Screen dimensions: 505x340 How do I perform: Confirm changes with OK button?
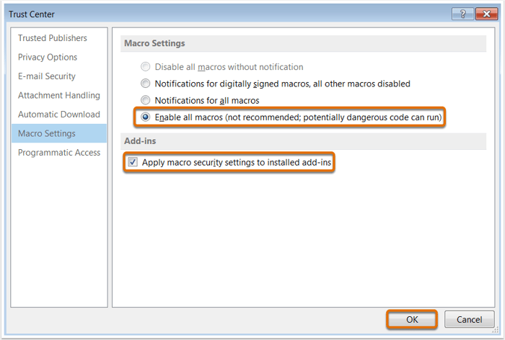pyautogui.click(x=412, y=319)
